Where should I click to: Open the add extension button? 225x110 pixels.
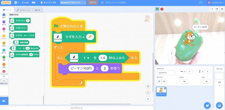pos(4,101)
